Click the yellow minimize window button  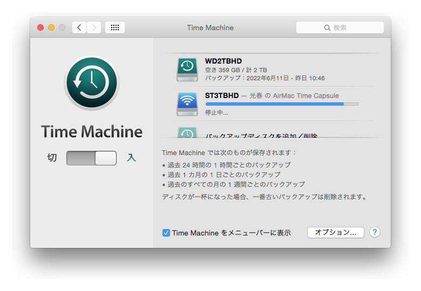(x=51, y=27)
